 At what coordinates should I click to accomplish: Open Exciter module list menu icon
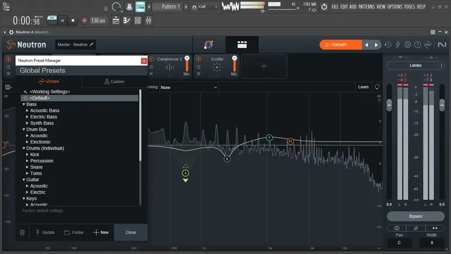[198, 67]
